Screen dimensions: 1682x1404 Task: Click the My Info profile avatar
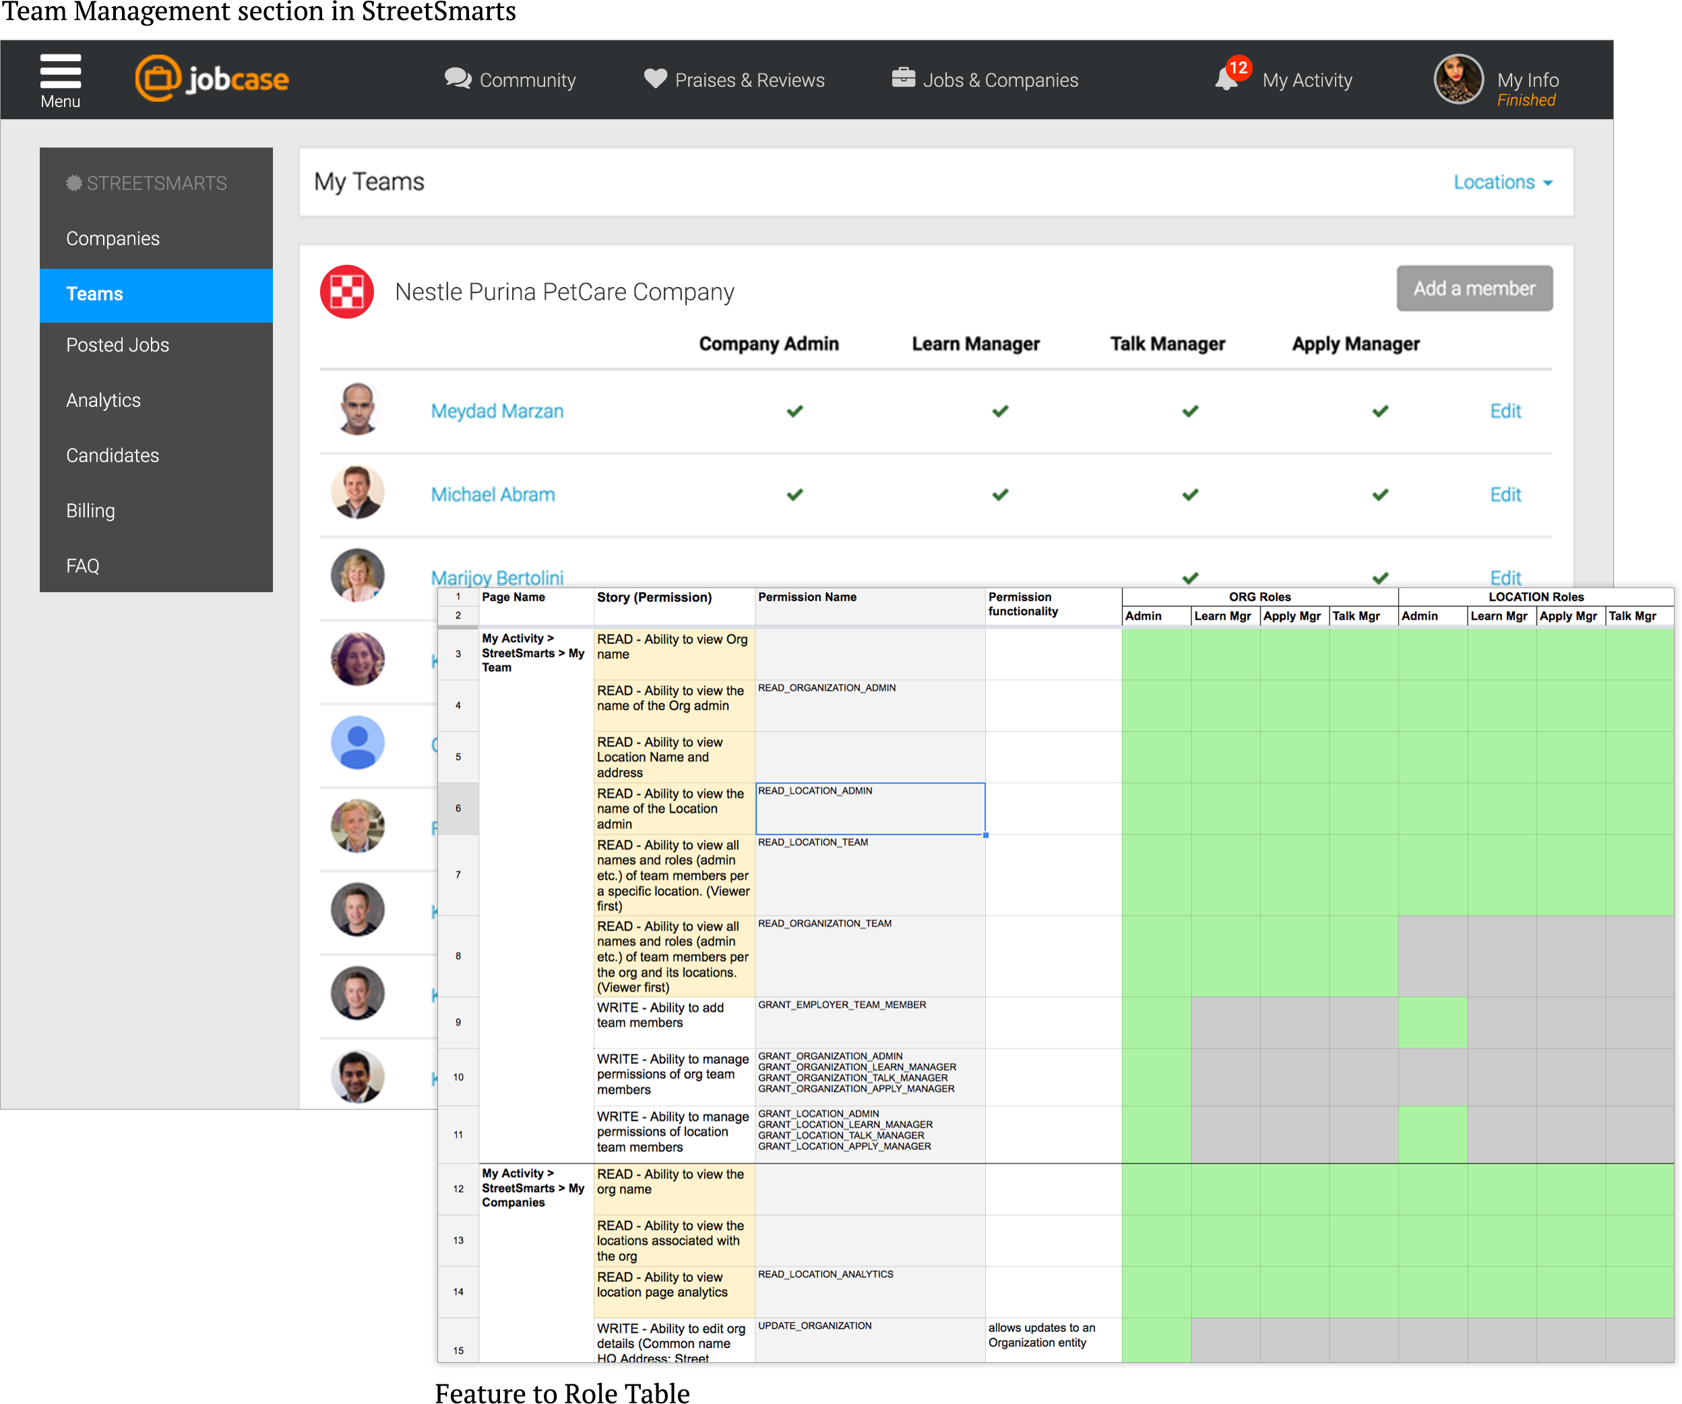1458,79
